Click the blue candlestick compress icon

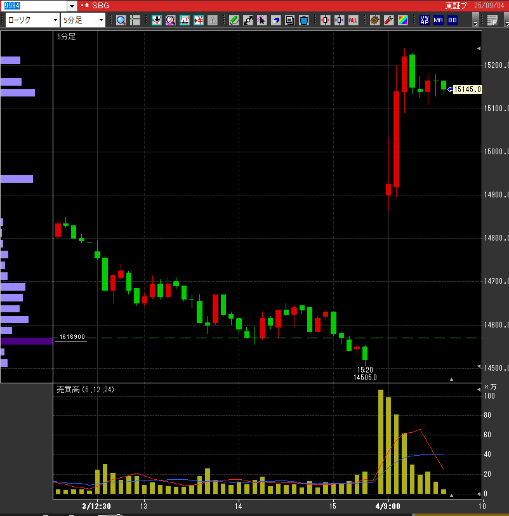coord(339,20)
